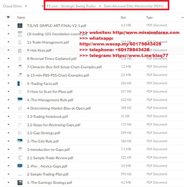Select file name 11-Trade-Management.pdf

coord(48,42)
